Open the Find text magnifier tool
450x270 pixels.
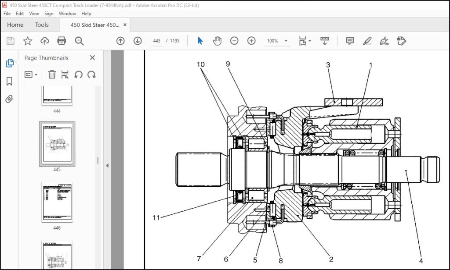tap(79, 41)
